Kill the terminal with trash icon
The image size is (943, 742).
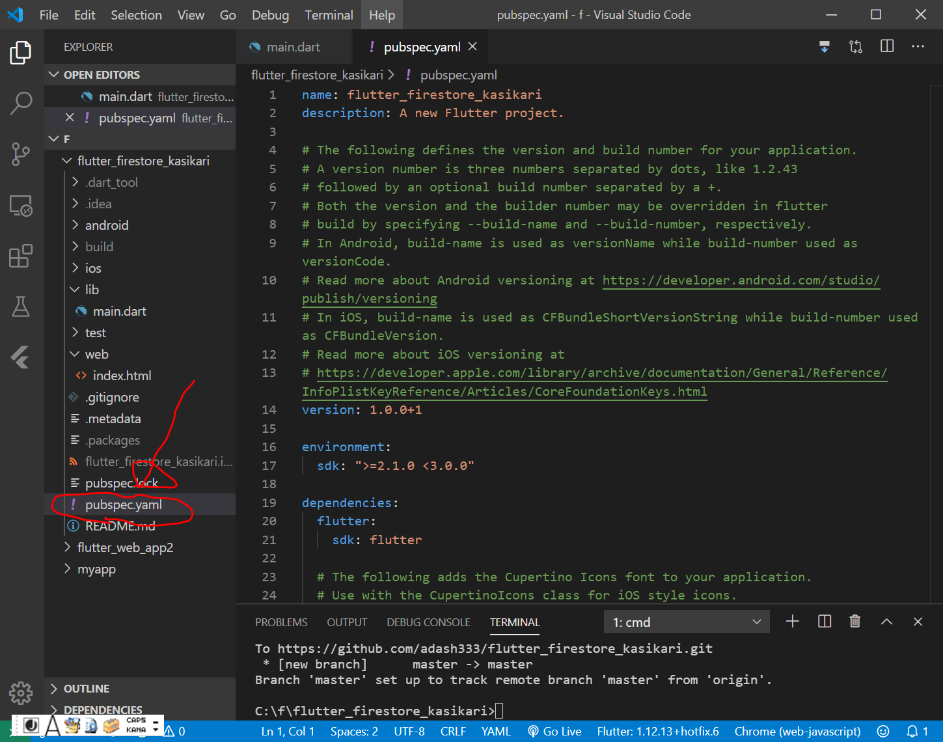pos(855,622)
